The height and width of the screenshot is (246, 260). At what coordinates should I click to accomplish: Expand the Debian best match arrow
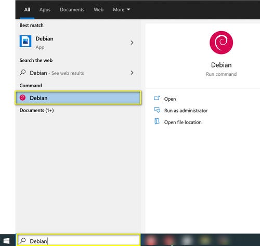pyautogui.click(x=132, y=43)
